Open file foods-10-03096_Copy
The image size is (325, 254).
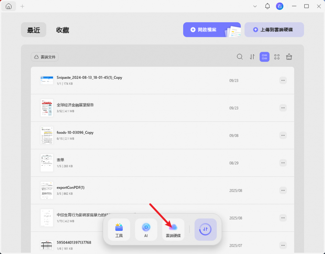tap(75, 133)
